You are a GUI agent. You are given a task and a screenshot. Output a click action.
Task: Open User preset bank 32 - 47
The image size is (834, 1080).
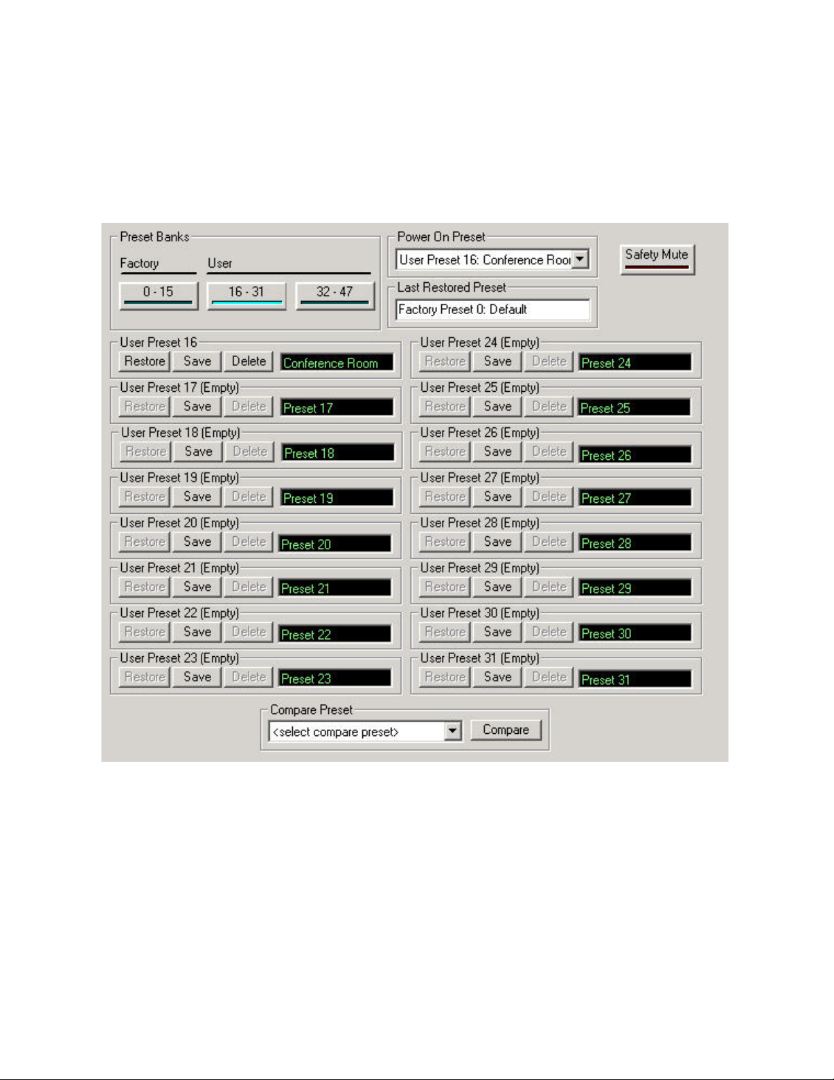coord(335,295)
